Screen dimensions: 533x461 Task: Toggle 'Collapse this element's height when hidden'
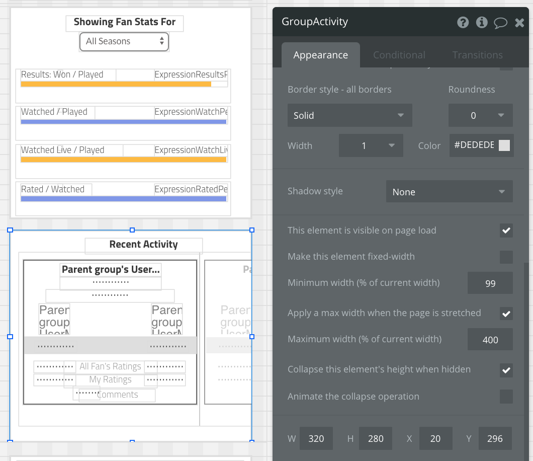point(506,369)
